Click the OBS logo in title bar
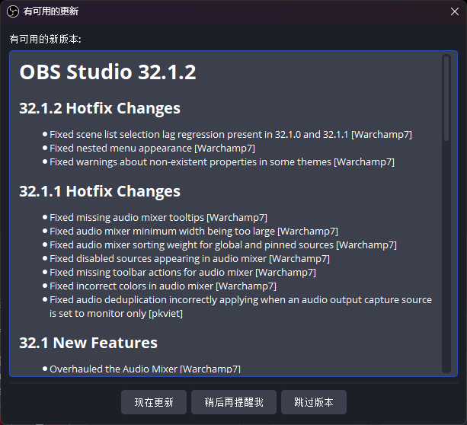 point(12,11)
